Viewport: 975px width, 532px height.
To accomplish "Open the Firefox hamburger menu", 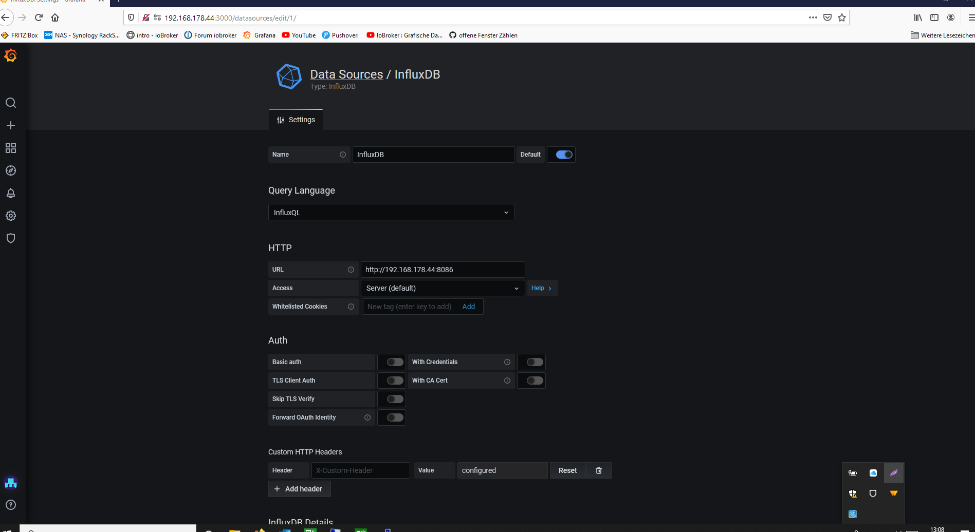I will pyautogui.click(x=971, y=17).
